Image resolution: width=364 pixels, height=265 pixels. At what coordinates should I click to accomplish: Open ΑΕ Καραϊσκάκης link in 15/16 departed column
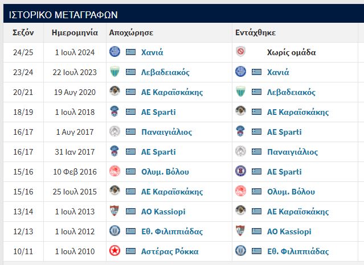(172, 192)
